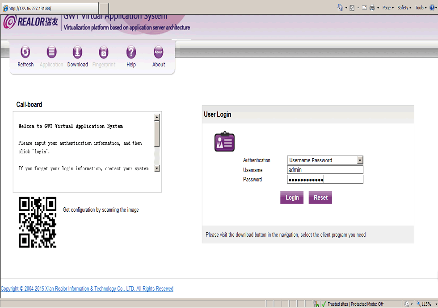Click the Call-board scroll down arrow
Viewport: 438px width, 308px height.
pyautogui.click(x=157, y=168)
